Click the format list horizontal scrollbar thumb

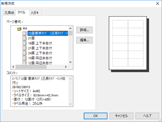[31, 67]
